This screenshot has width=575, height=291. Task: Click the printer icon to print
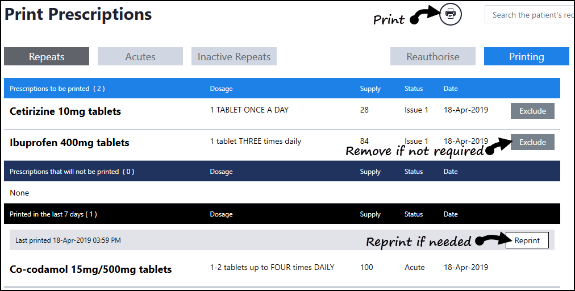(451, 14)
